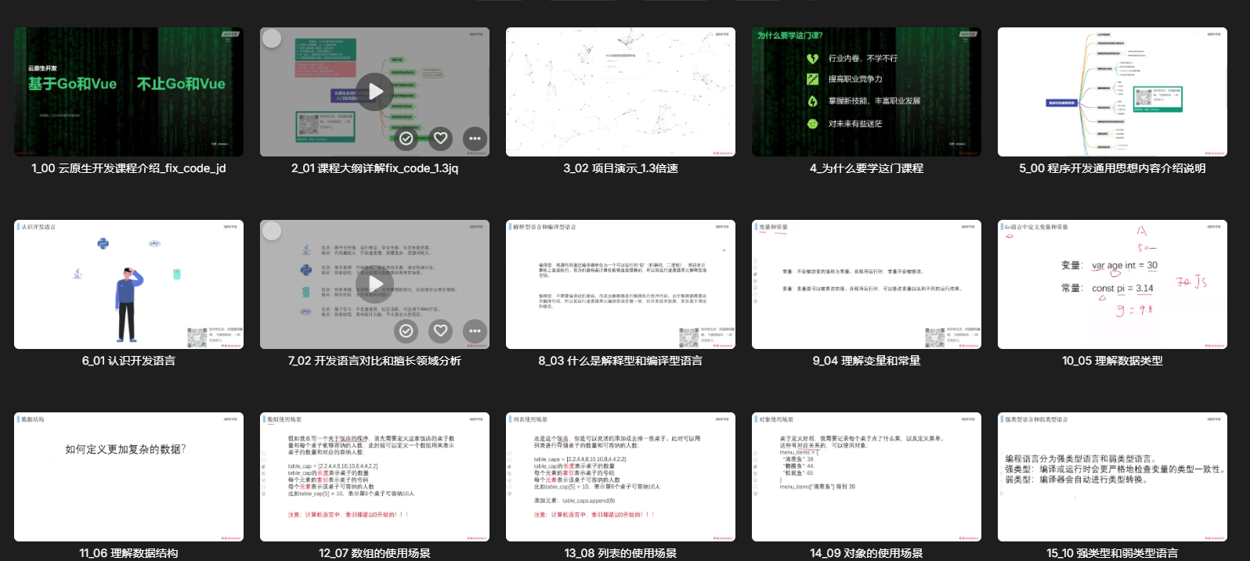This screenshot has height=561, width=1250.
Task: Open the 12_07 数组的使用场景 thumbnail
Action: pyautogui.click(x=374, y=477)
